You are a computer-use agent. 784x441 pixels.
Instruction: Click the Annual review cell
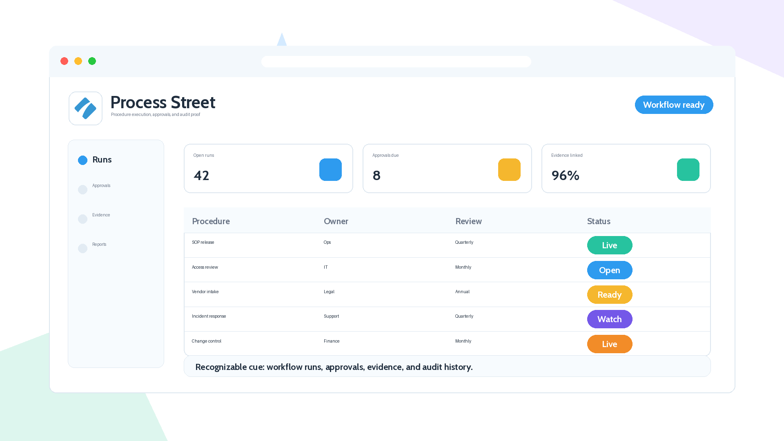(x=462, y=292)
